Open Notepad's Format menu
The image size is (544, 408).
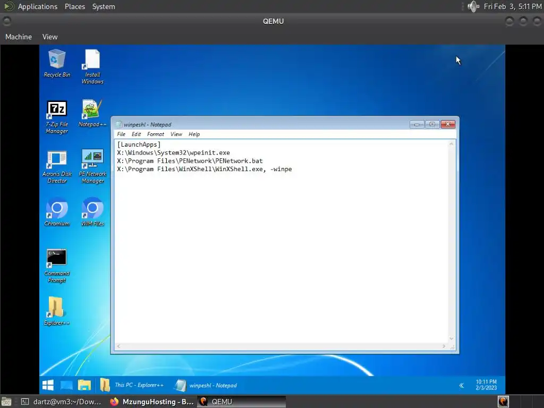156,134
